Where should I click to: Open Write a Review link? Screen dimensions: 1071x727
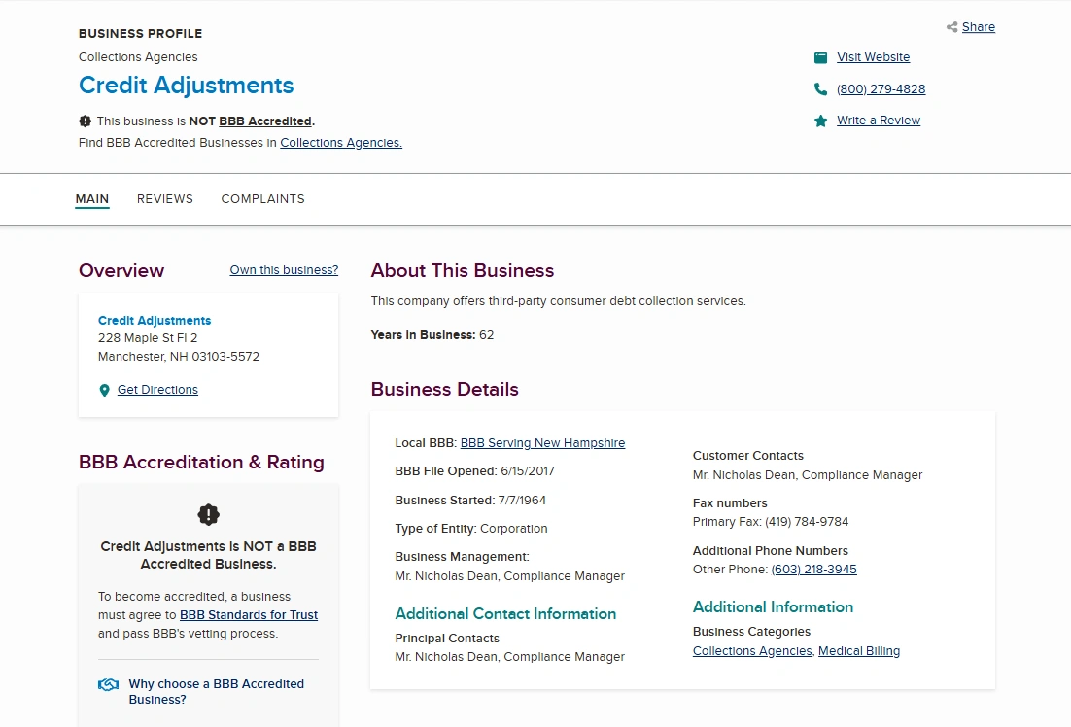coord(879,121)
